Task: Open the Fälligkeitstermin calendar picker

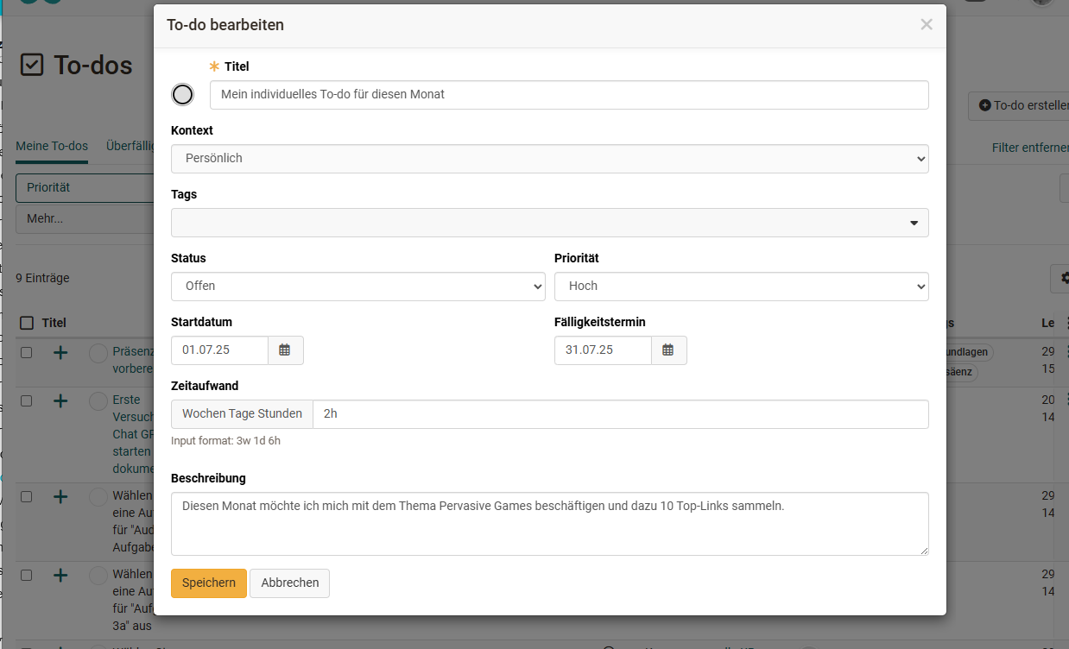Action: tap(668, 350)
